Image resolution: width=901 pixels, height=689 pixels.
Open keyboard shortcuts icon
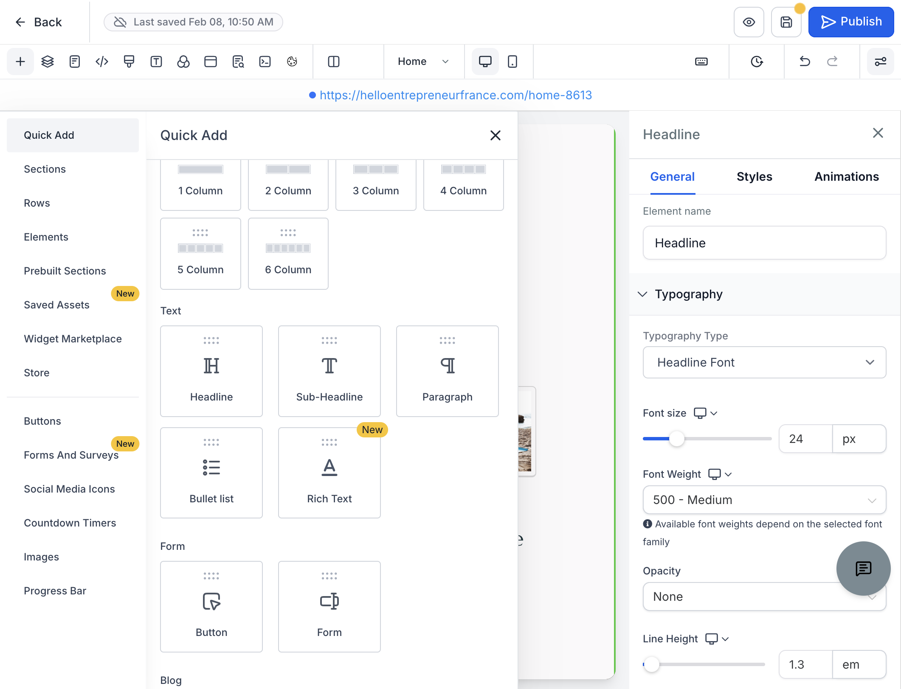(701, 62)
